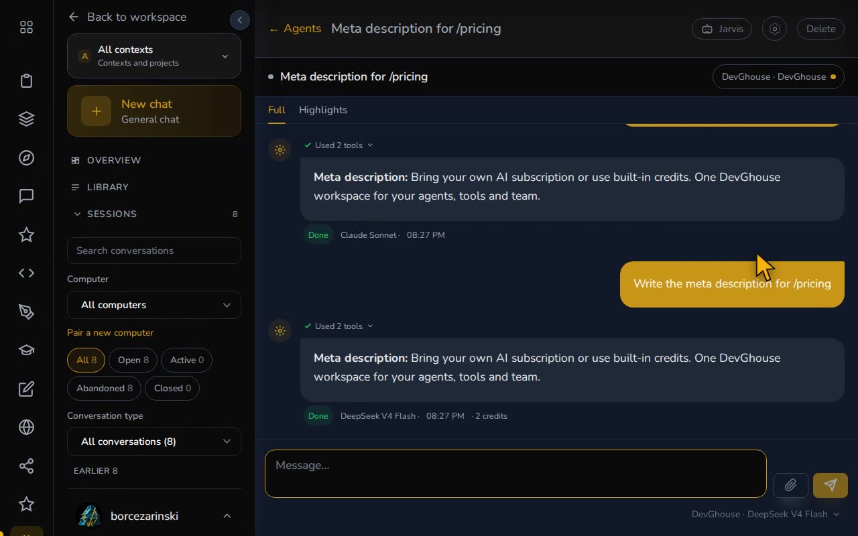Viewport: 858px width, 536px height.
Task: Open the stacked layers icon in the rail
Action: [26, 119]
